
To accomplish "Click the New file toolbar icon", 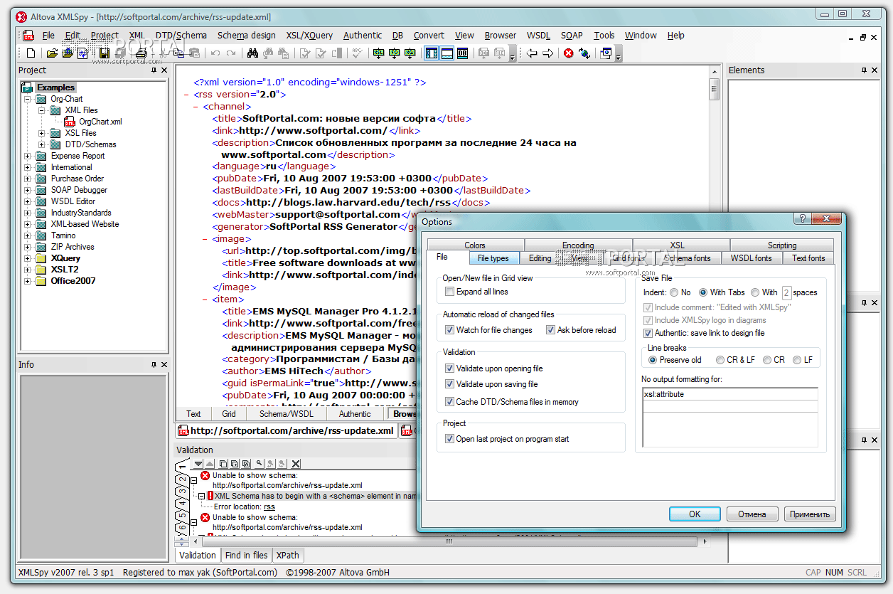I will (x=31, y=53).
